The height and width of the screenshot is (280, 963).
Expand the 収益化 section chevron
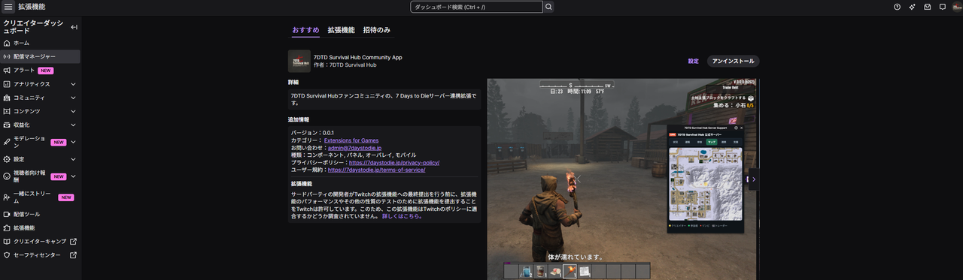click(73, 125)
